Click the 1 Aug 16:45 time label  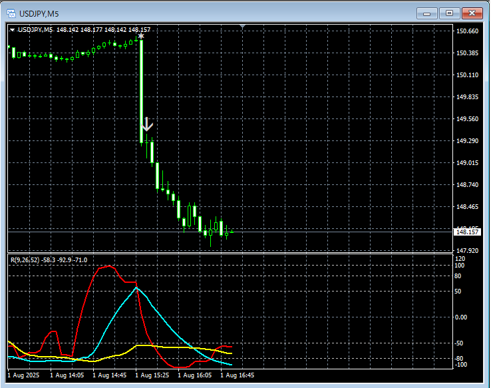[x=238, y=375]
